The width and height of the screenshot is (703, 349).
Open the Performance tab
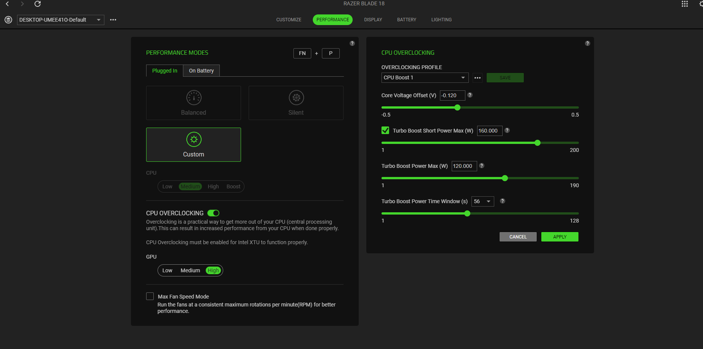point(333,20)
